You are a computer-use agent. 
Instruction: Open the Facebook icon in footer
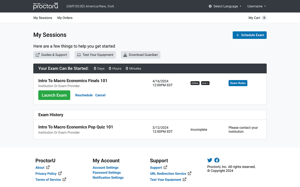click(x=217, y=160)
